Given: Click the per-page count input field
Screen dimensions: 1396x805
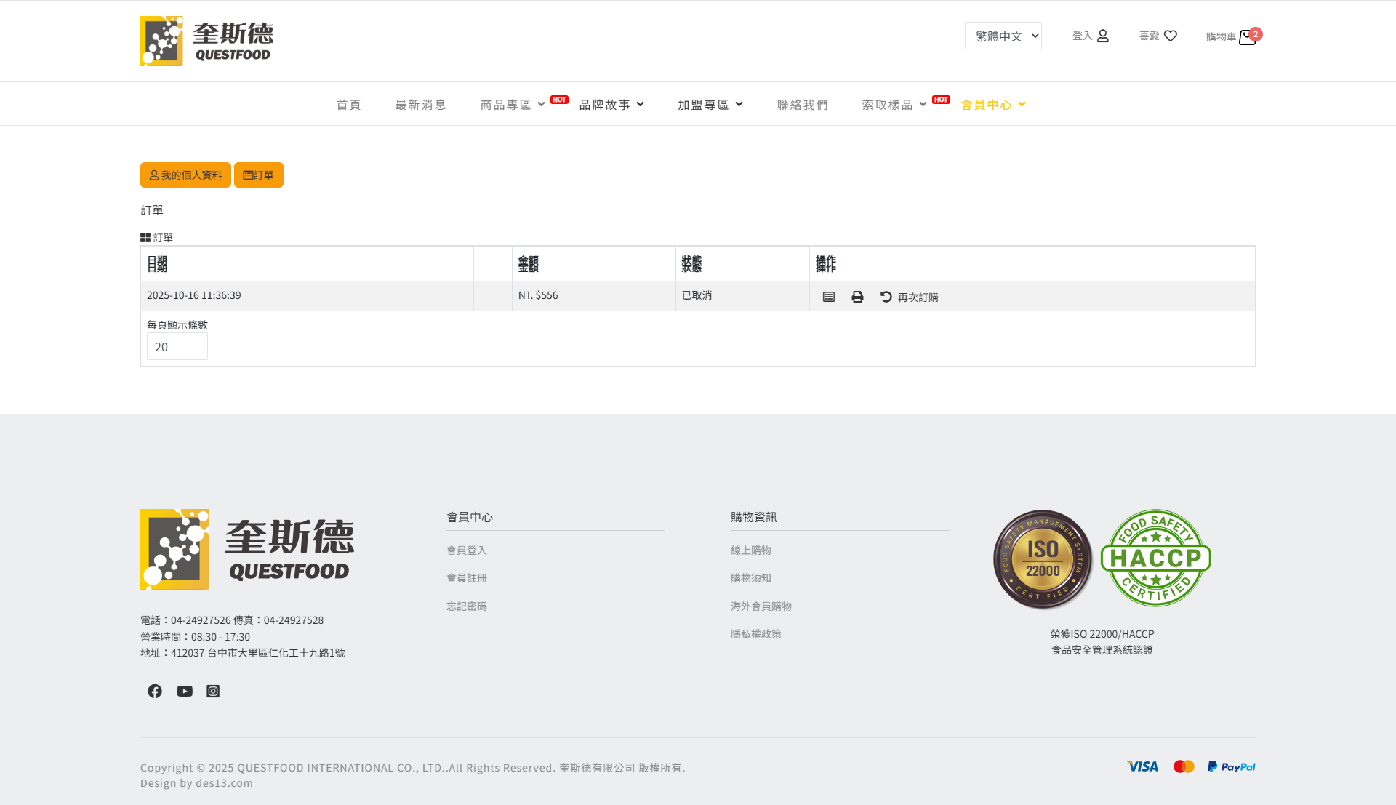Looking at the screenshot, I should tap(177, 347).
